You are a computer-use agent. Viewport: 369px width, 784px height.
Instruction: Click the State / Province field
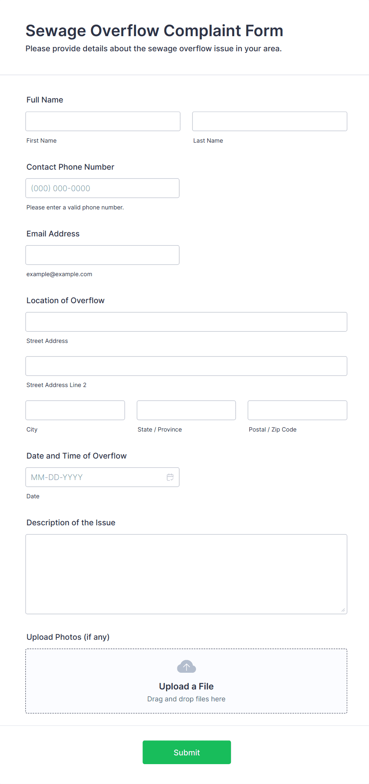coord(186,410)
